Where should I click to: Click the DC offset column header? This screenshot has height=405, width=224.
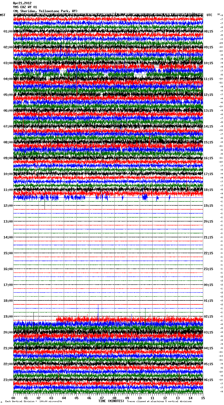(219, 14)
